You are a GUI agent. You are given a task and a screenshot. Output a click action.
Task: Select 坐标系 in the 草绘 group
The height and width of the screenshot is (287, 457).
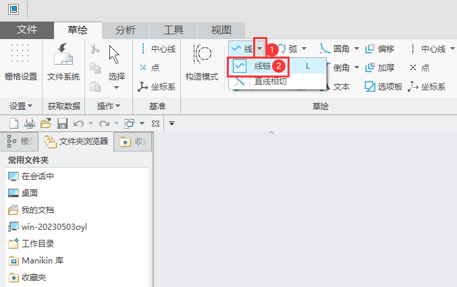(x=427, y=86)
